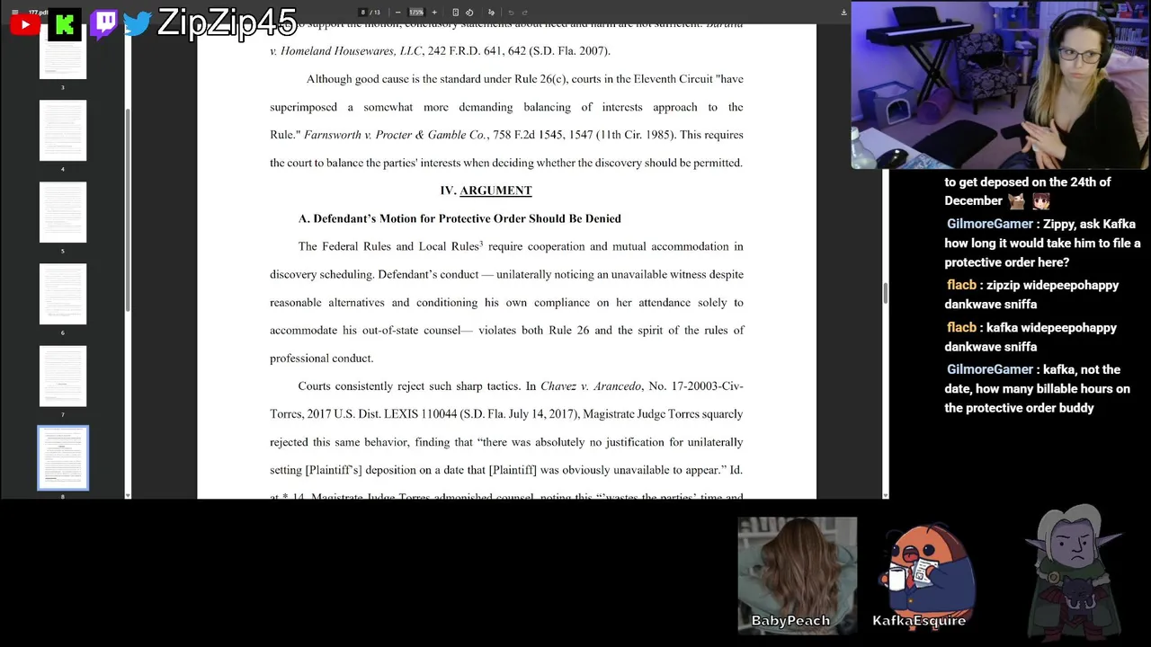Open the PDF sidebar menu icon
This screenshot has height=647, width=1151.
14,13
